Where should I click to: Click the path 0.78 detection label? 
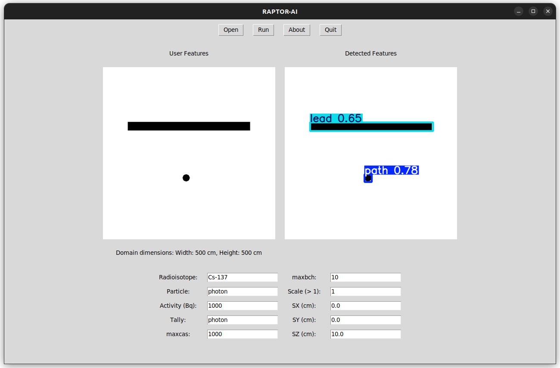coord(391,170)
